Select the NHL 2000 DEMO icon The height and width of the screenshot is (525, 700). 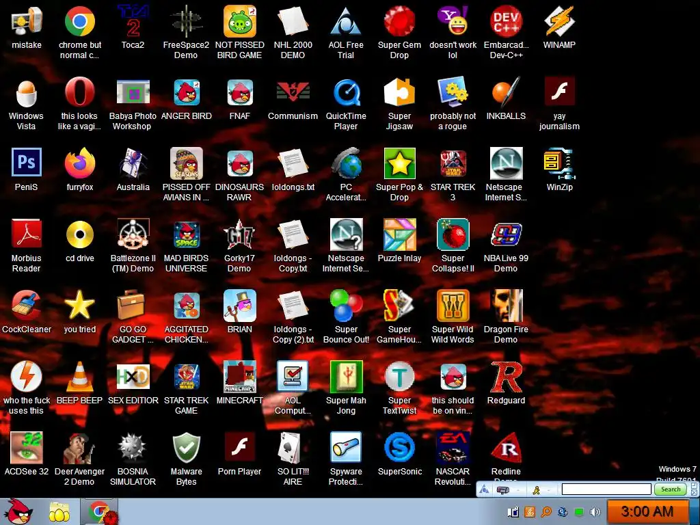(x=293, y=21)
